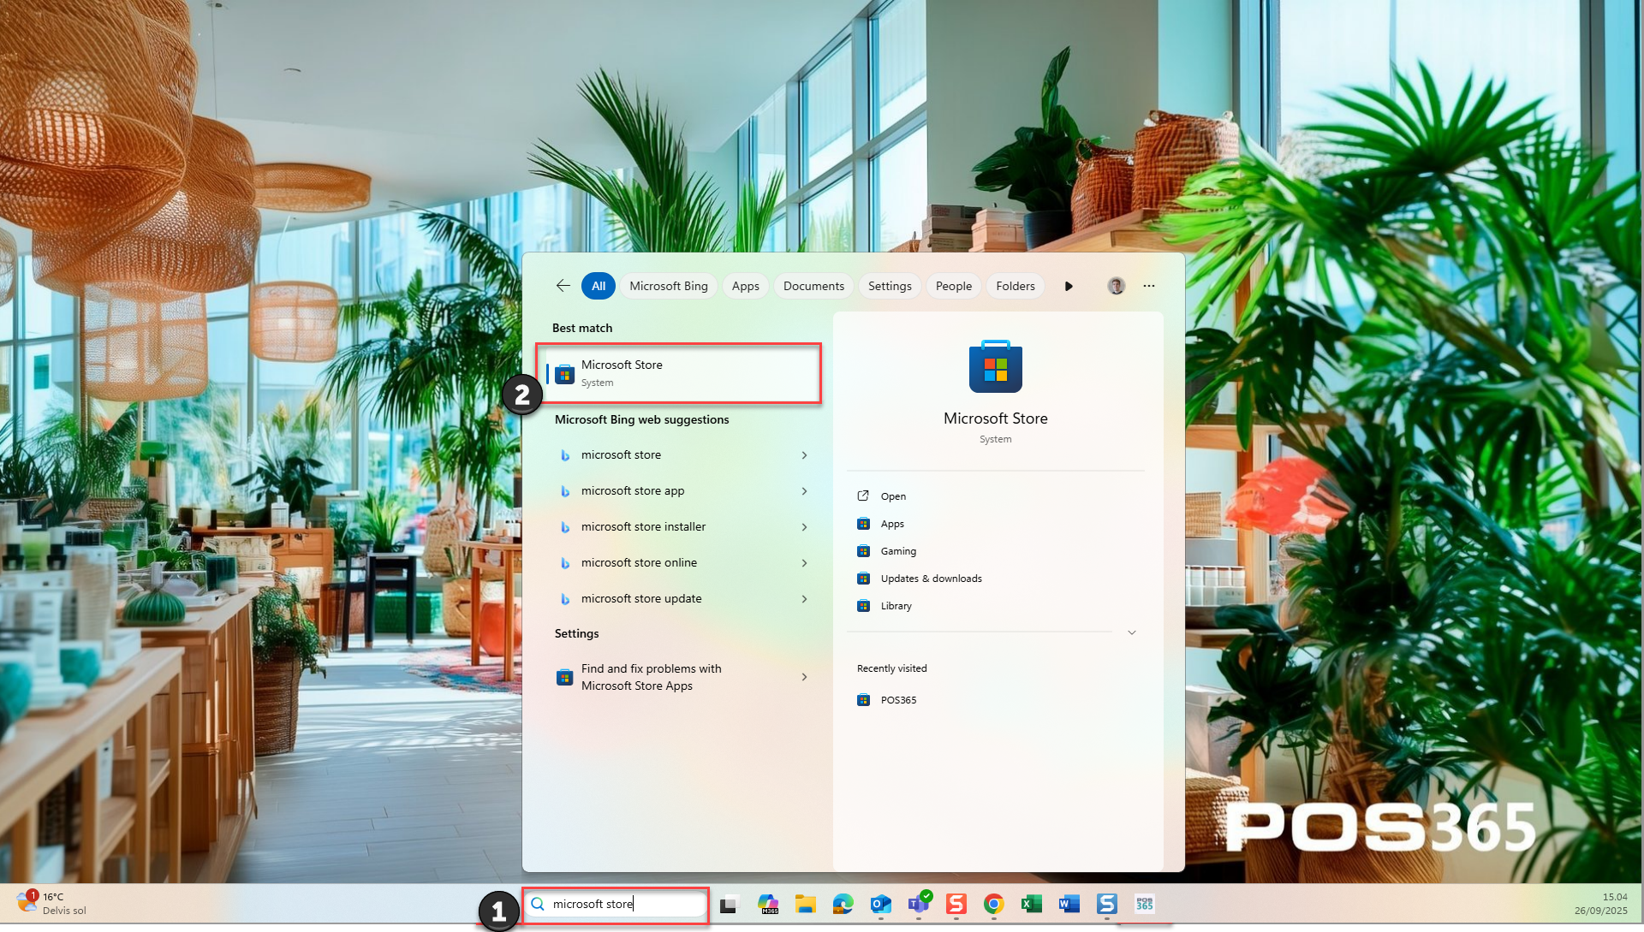
Task: Expand chevron for 'microsoft store app' suggestion
Action: point(804,491)
